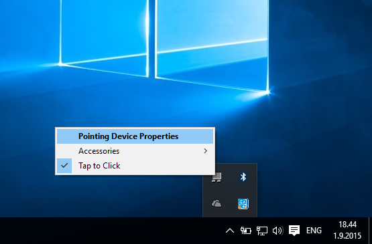This screenshot has height=244, width=372.
Task: Click the blue graphics tray icon
Action: point(243,204)
